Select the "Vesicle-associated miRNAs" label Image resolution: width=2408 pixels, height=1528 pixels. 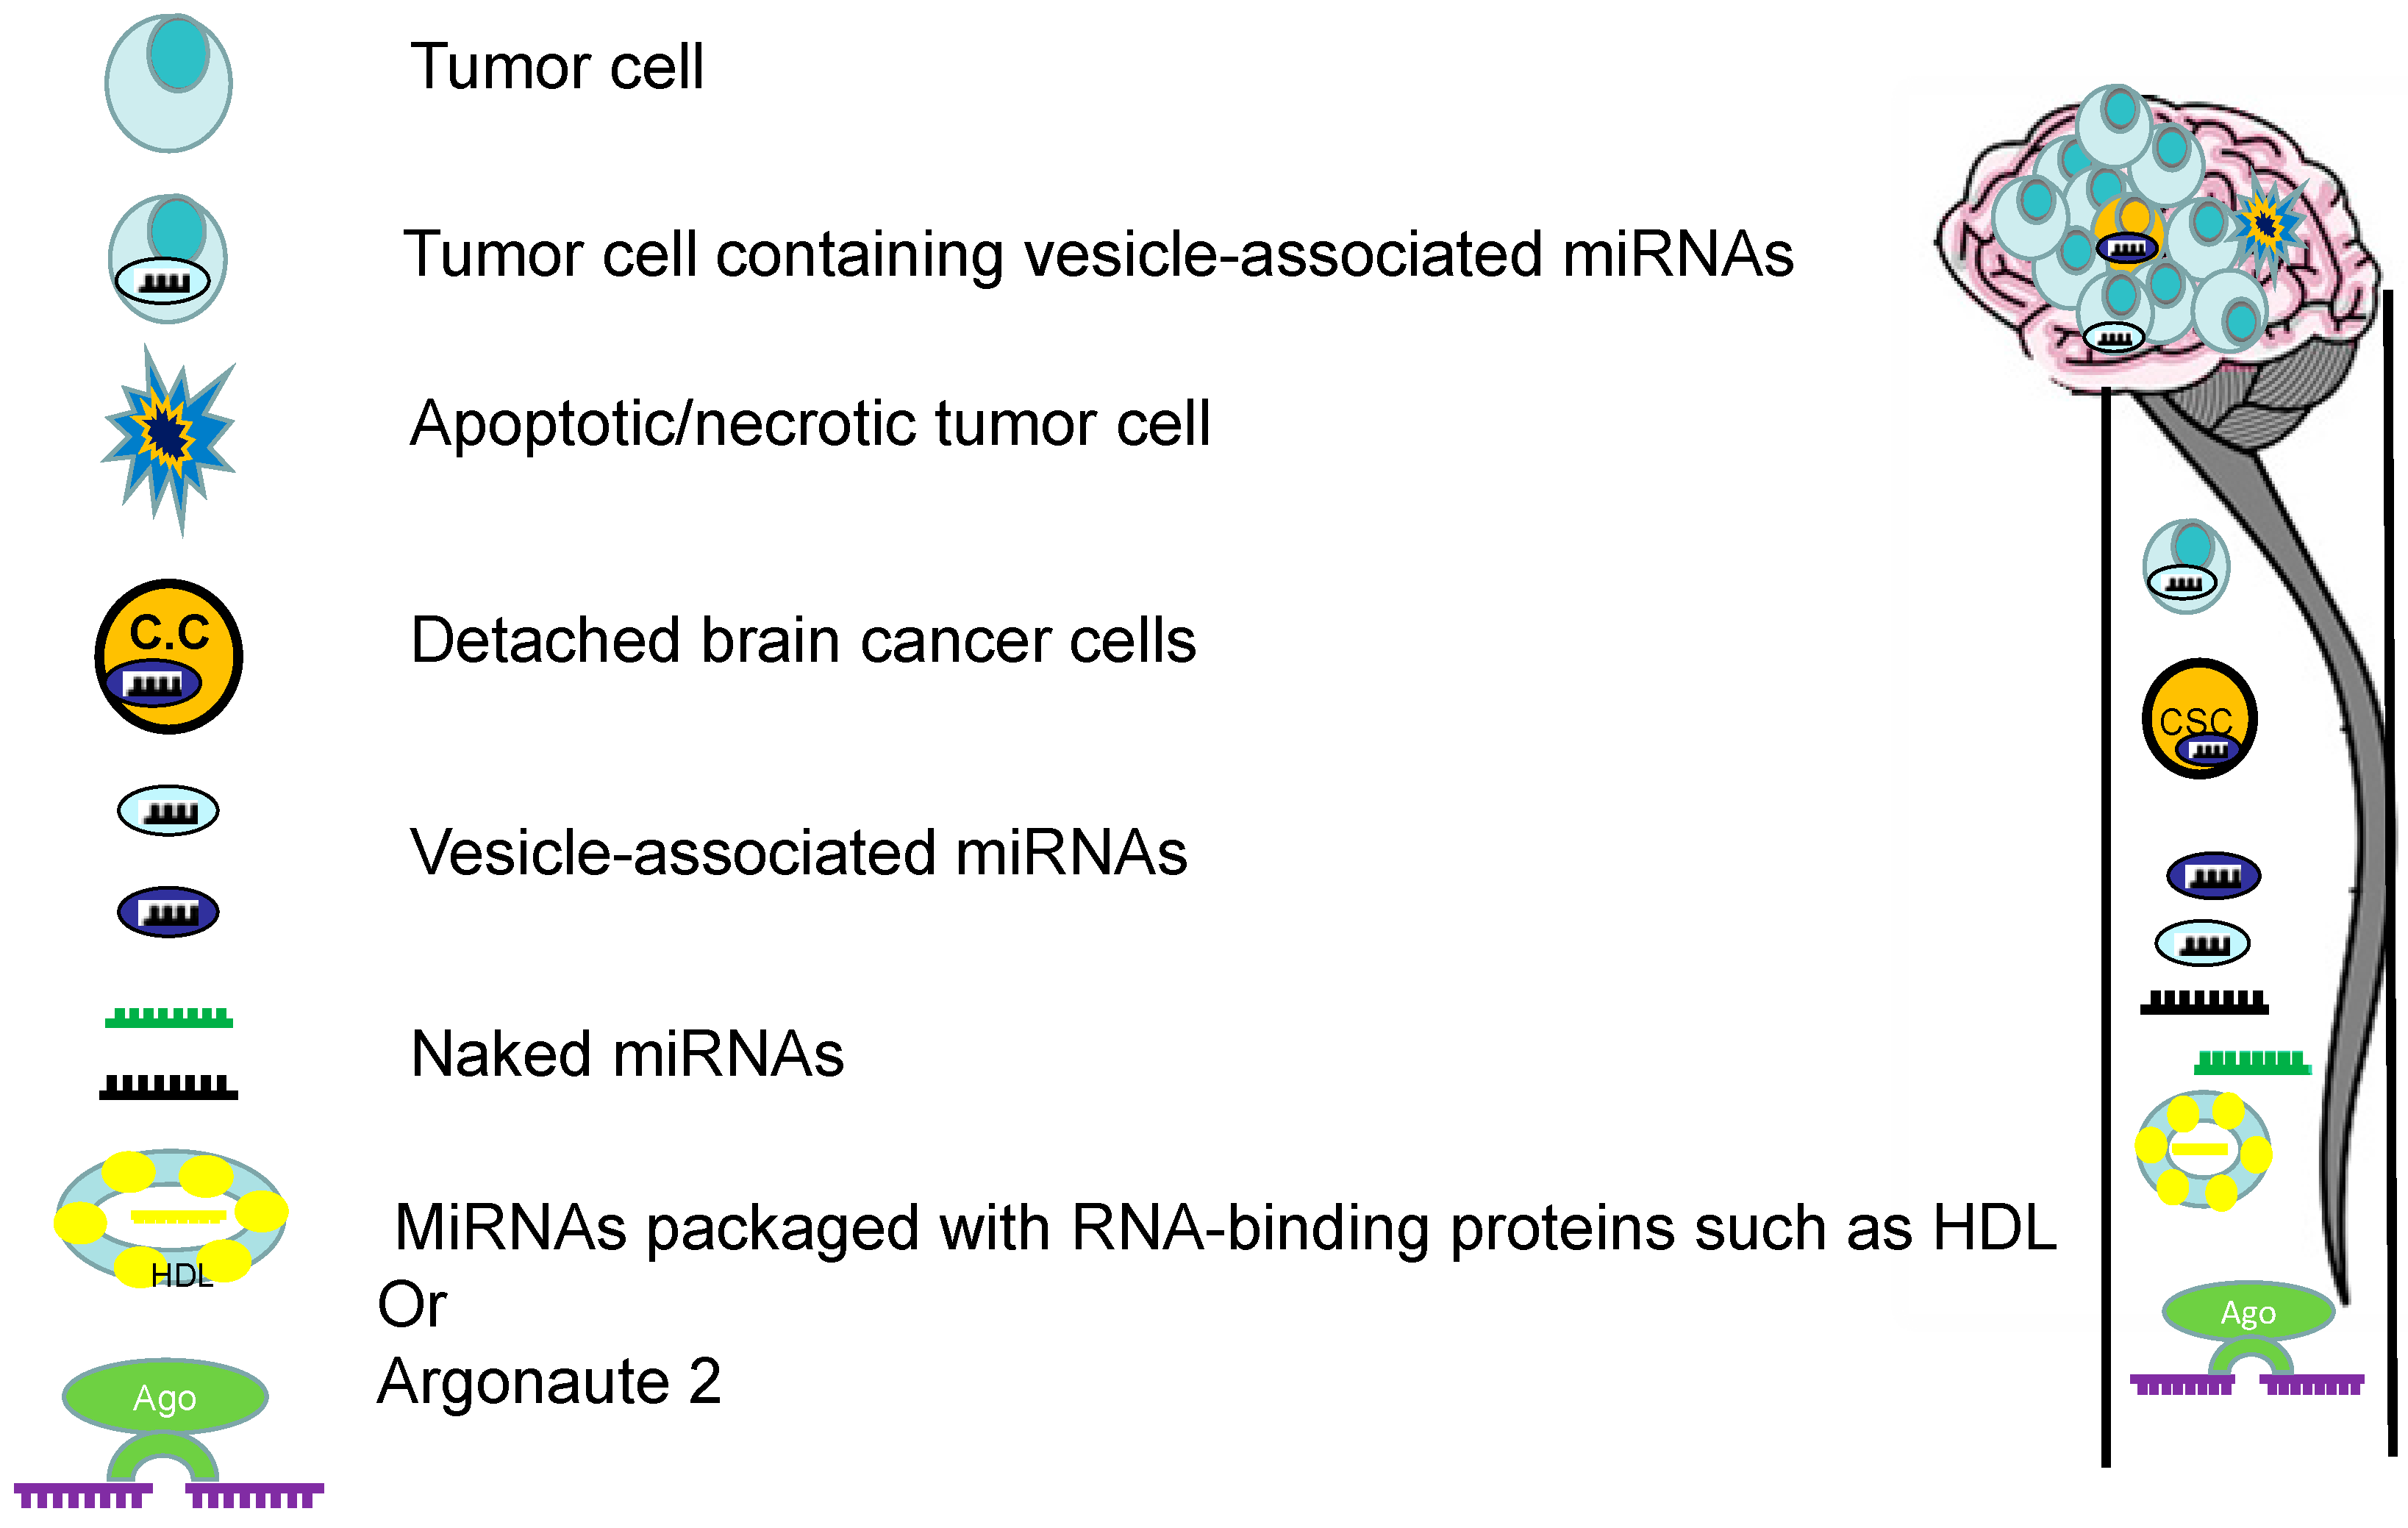(x=798, y=853)
